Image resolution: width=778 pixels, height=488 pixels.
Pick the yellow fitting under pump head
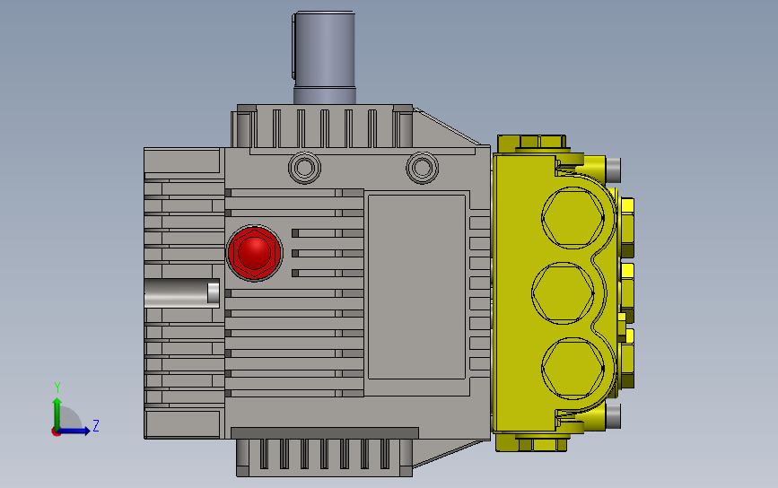[x=531, y=443]
